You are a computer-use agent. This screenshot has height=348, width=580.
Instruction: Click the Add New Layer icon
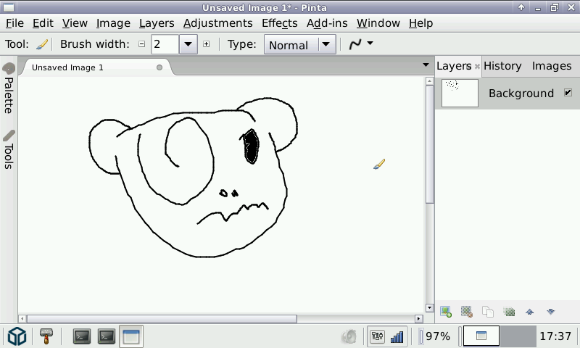click(x=446, y=312)
